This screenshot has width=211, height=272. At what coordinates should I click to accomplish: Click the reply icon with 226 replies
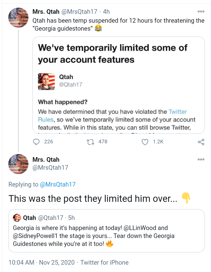pyautogui.click(x=36, y=142)
